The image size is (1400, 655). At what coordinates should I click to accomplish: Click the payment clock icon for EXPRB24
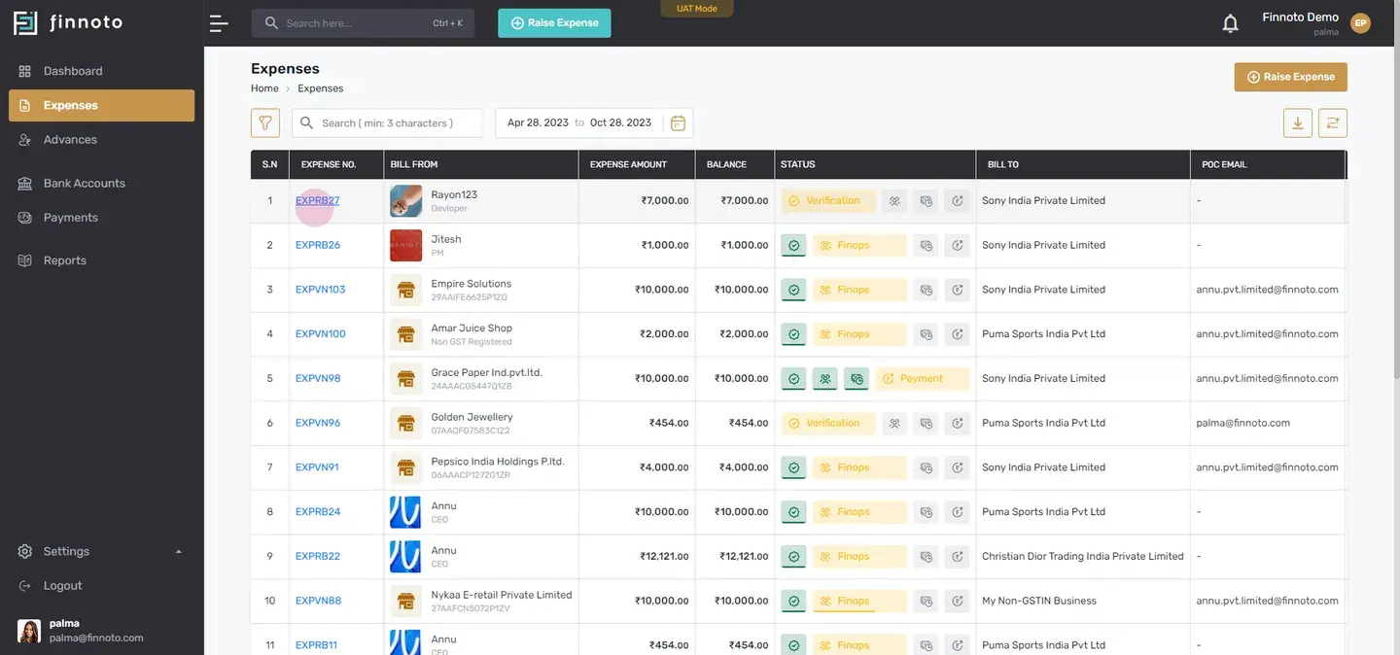pos(958,512)
